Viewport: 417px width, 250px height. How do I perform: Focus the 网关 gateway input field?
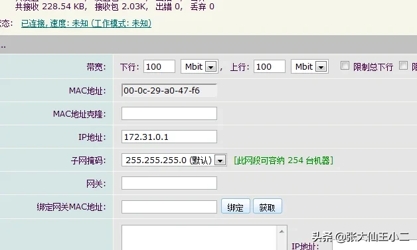tap(169, 183)
